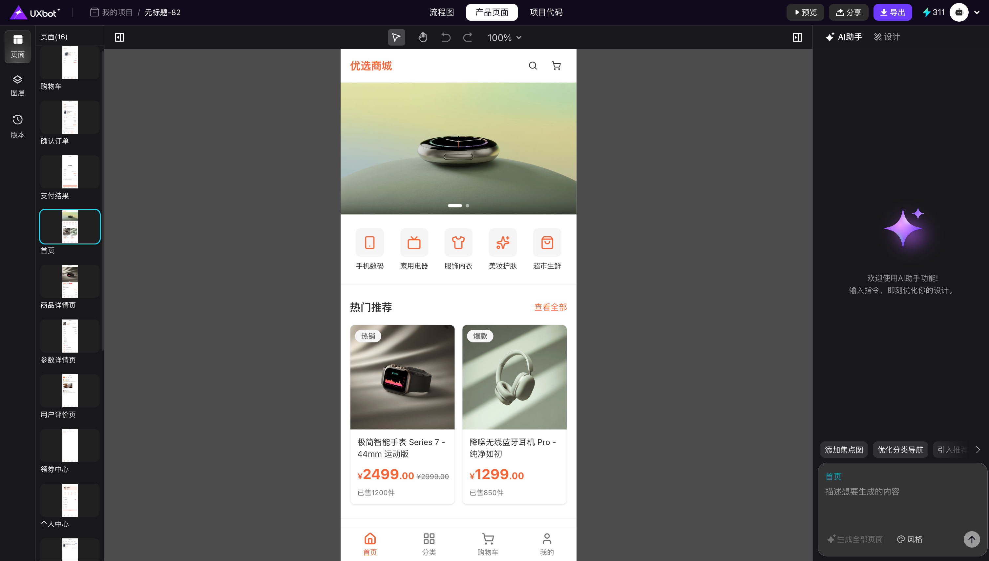Click the 查看全部 link

(550, 307)
